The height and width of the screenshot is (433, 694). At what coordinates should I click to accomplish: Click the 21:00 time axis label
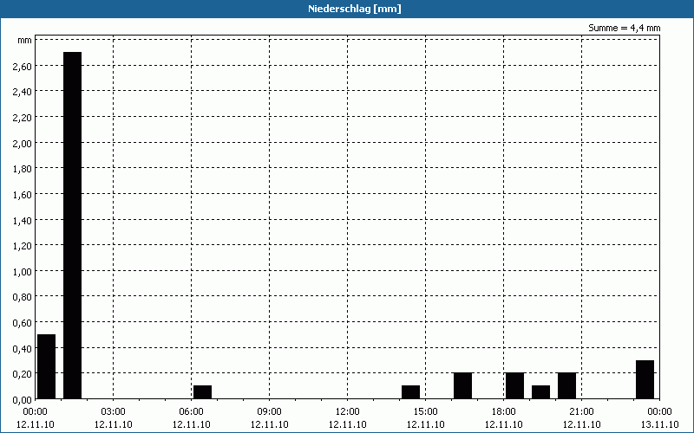[581, 412]
